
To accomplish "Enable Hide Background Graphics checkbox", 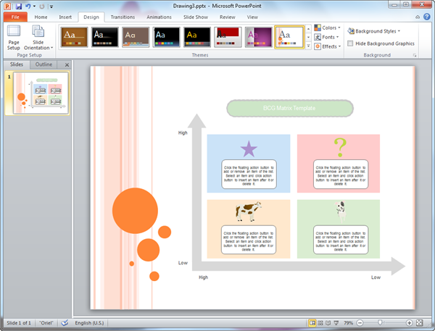I will [x=351, y=43].
